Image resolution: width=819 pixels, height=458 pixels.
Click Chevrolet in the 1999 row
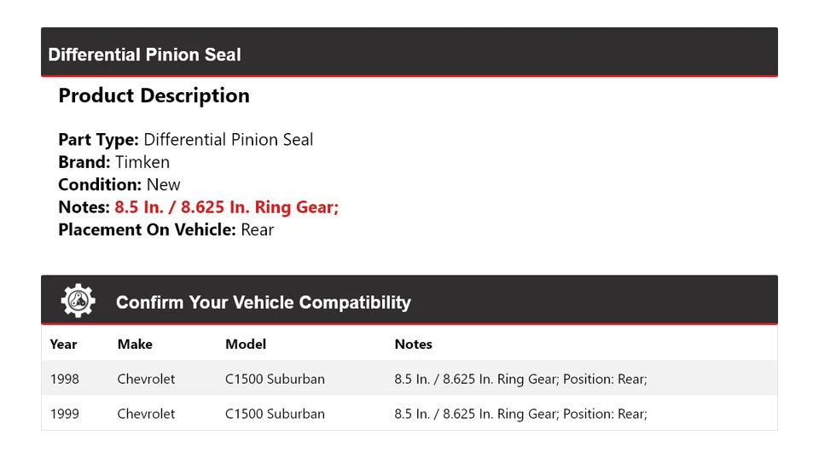tap(146, 414)
